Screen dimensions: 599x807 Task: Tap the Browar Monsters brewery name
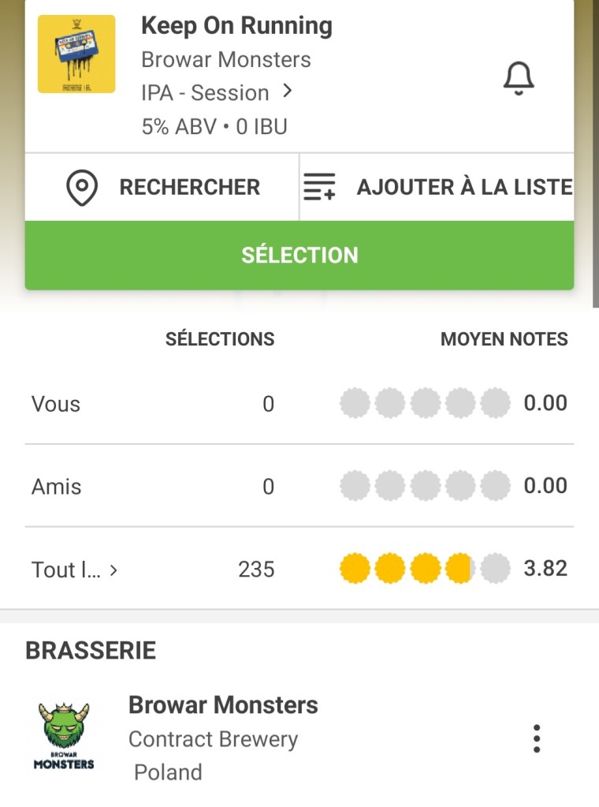[x=223, y=704]
